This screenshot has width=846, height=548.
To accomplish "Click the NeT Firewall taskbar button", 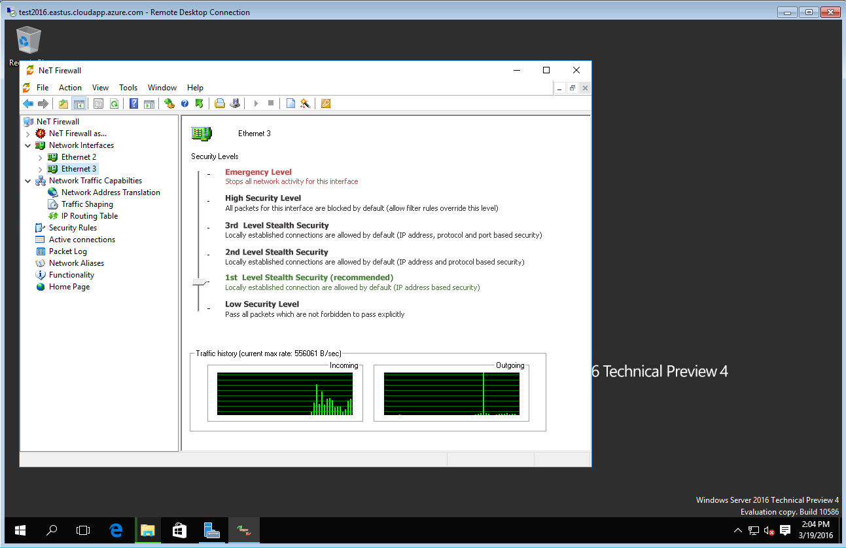I will coord(243,530).
